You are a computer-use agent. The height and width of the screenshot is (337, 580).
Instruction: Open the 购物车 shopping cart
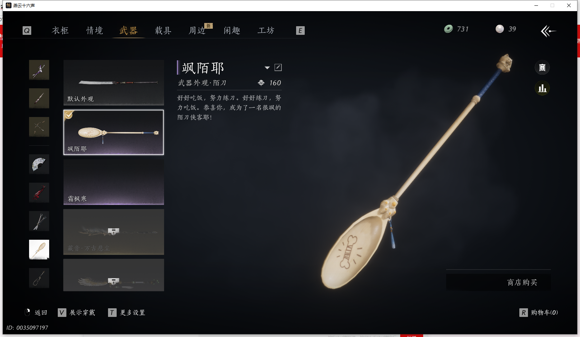click(539, 313)
